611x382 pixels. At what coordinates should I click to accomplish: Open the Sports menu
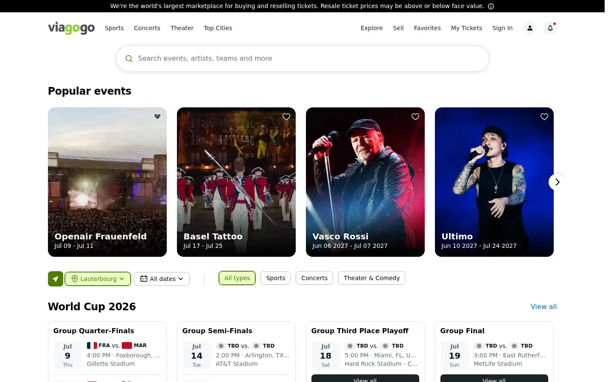click(115, 28)
